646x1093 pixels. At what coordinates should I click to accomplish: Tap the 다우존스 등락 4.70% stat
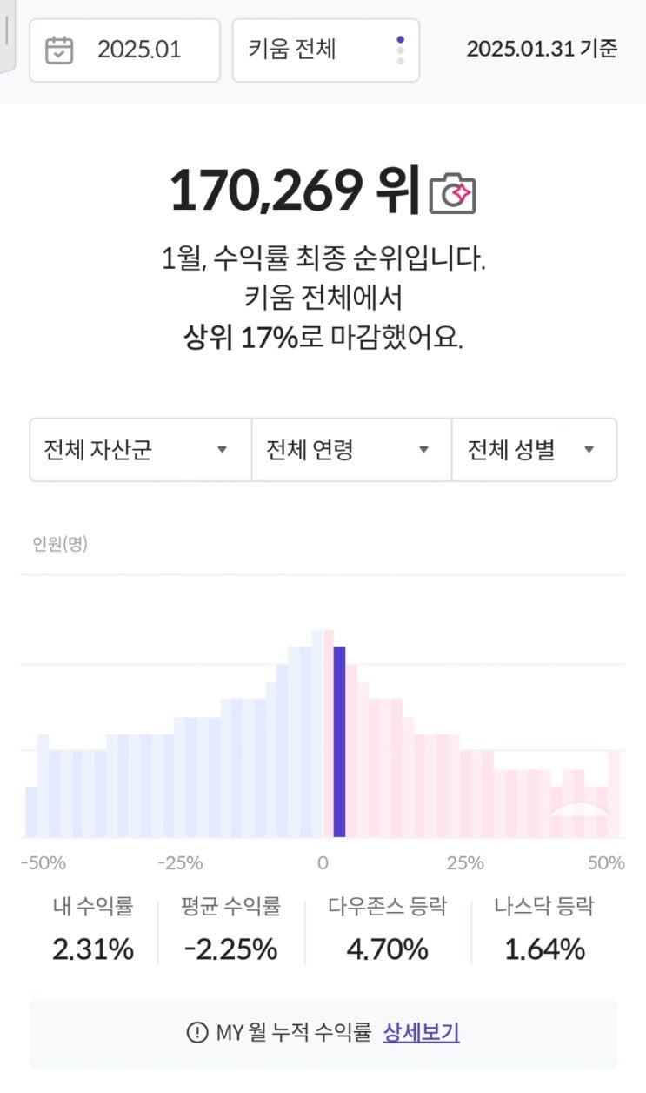click(388, 929)
